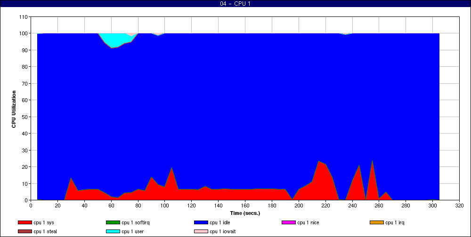Select the 'cpu 1 softirq' legend label
Image resolution: width=471 pixels, height=237 pixels.
[x=136, y=222]
